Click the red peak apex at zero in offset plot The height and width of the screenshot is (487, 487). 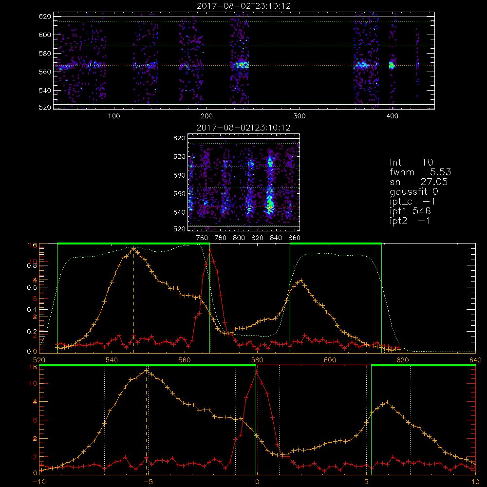click(x=257, y=372)
